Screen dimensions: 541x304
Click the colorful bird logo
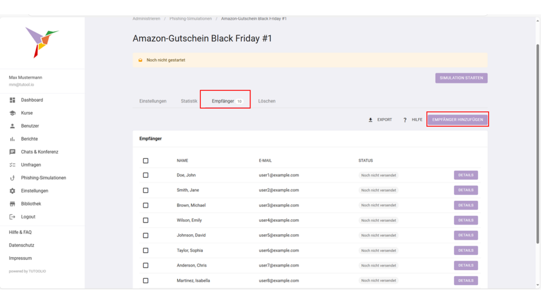point(42,42)
